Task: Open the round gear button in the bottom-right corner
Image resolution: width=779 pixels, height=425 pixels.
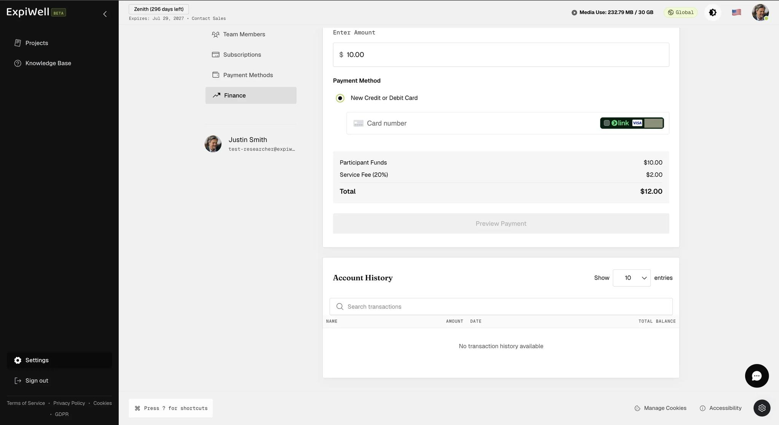Action: (x=762, y=408)
